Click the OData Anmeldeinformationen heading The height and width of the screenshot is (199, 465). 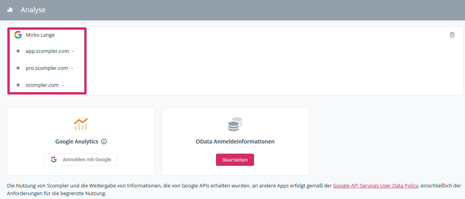click(235, 142)
